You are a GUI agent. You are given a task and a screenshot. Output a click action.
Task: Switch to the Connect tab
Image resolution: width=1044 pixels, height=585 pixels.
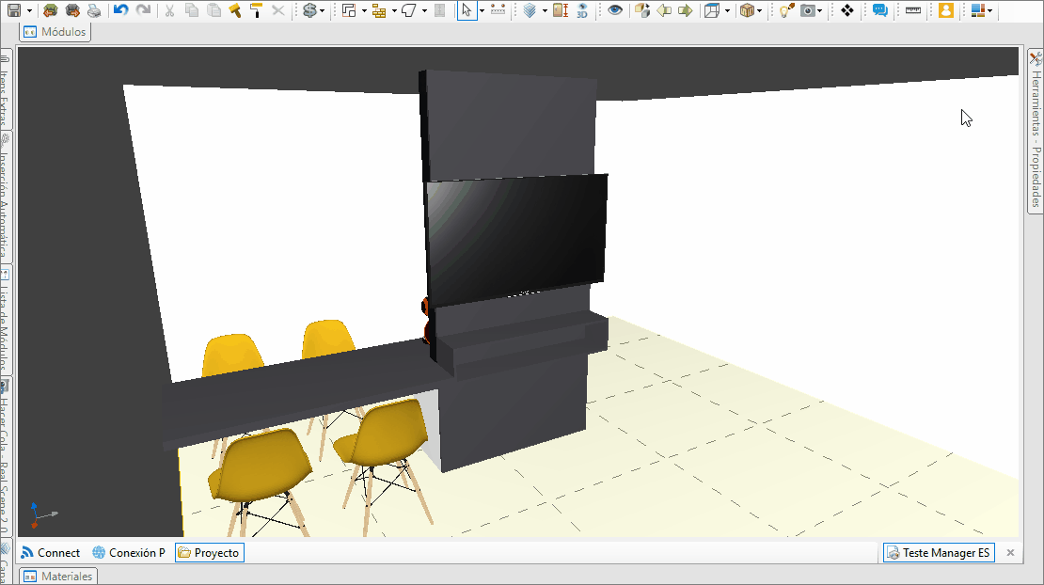coord(51,552)
